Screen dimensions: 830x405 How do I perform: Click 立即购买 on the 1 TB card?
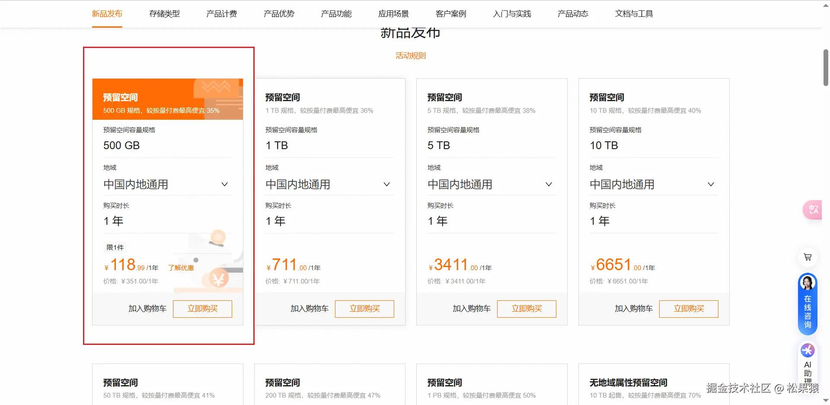coord(364,309)
